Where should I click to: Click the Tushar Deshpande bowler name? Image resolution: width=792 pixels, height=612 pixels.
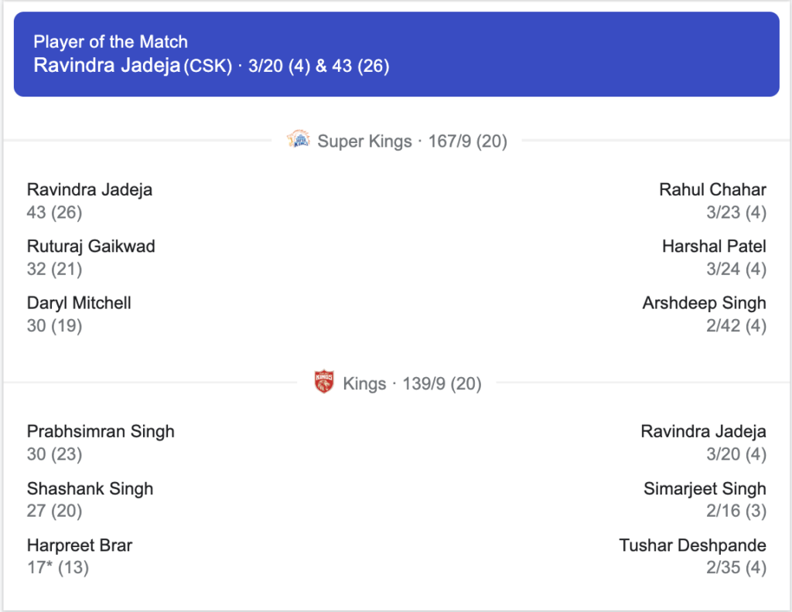692,545
